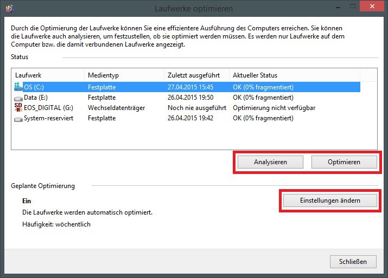Click the app icon in title bar
The image size is (388, 278).
[9, 9]
